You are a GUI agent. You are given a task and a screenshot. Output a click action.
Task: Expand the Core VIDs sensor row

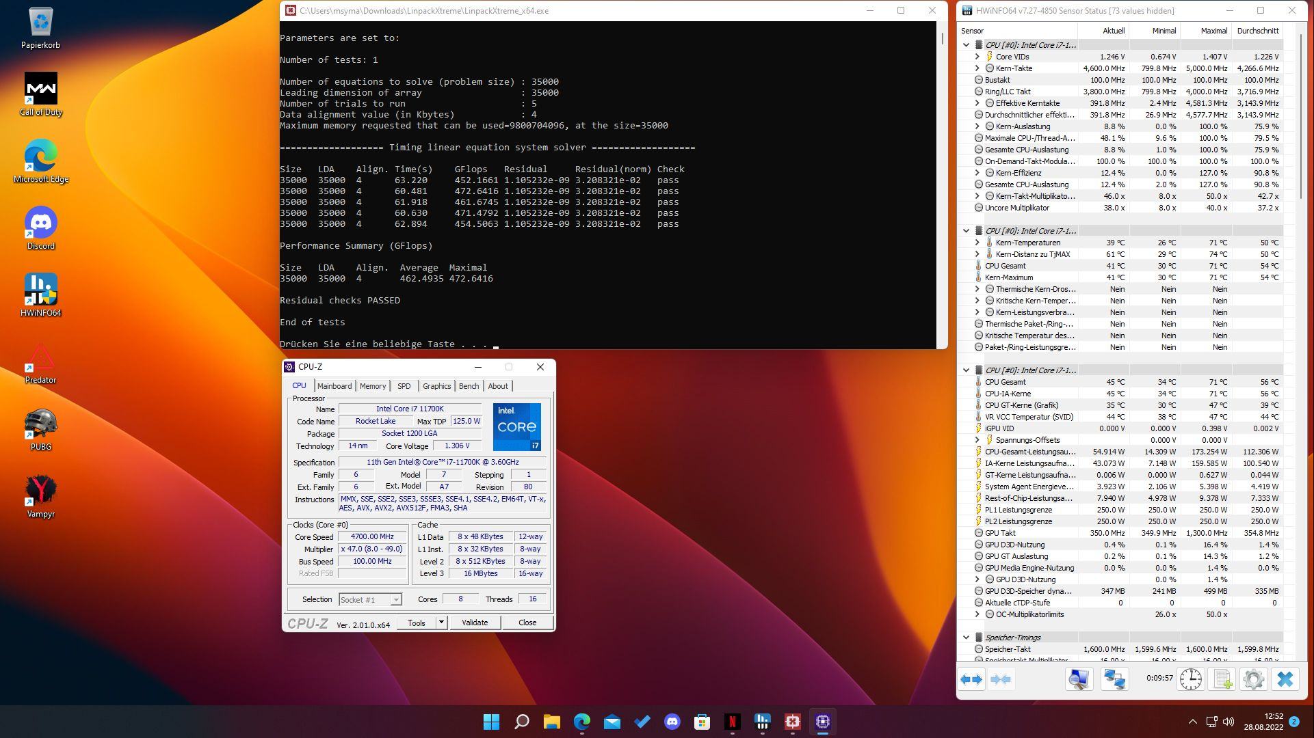(x=977, y=57)
